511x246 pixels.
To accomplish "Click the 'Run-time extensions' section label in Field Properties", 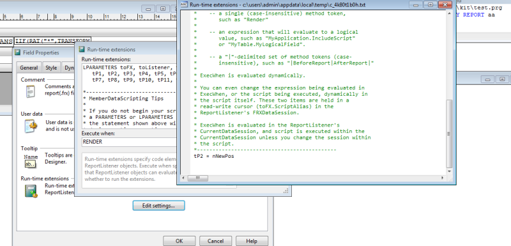I will tap(45, 178).
